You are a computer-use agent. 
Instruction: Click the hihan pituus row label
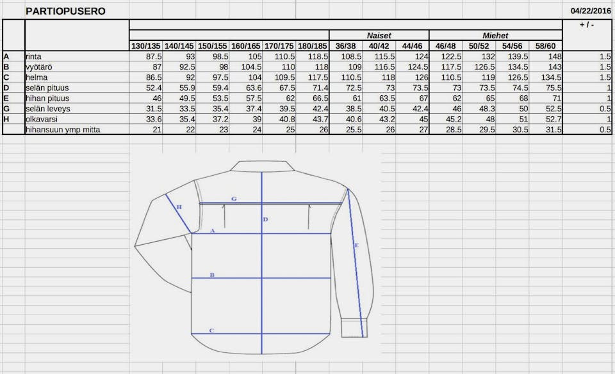(47, 98)
